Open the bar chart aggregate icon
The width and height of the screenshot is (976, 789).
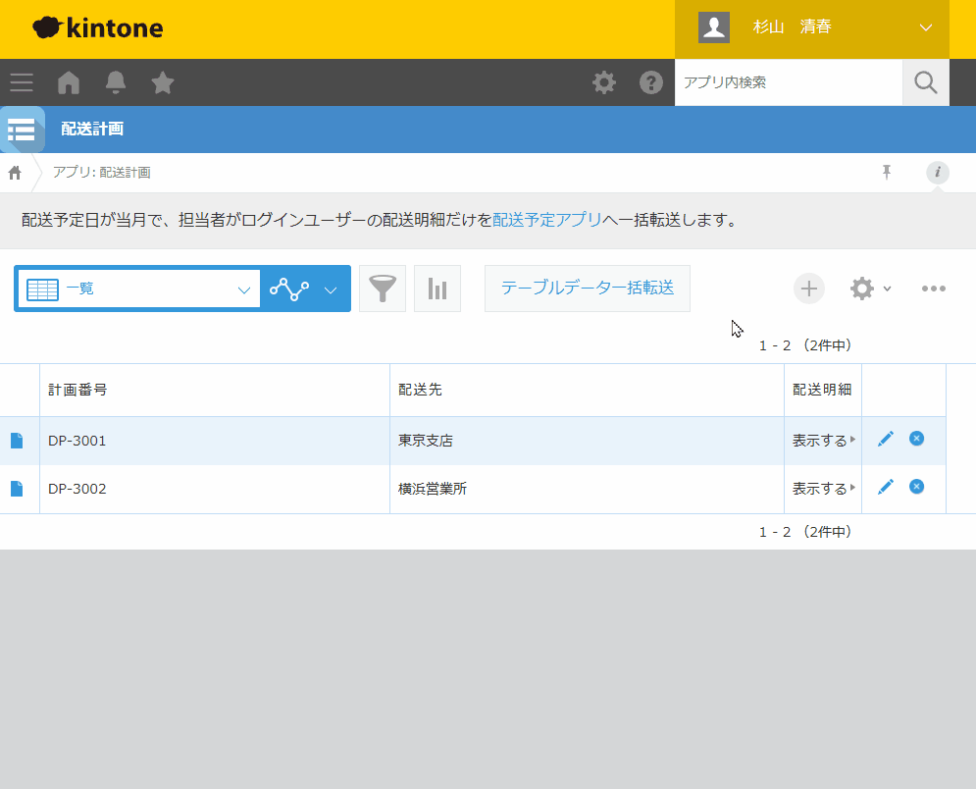437,289
